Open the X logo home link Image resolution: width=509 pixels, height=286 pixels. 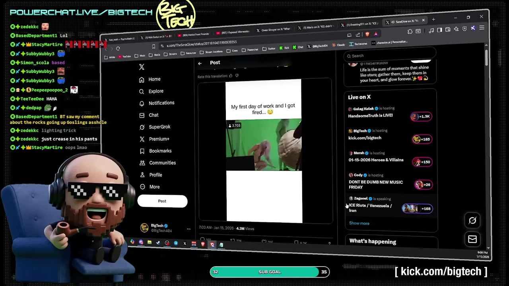(x=142, y=67)
